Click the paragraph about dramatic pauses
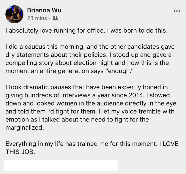 91,107
